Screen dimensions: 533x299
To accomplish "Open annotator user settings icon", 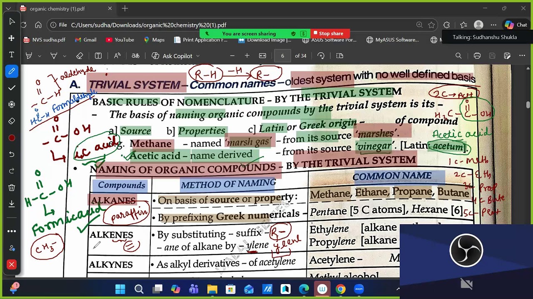I will coord(12,248).
